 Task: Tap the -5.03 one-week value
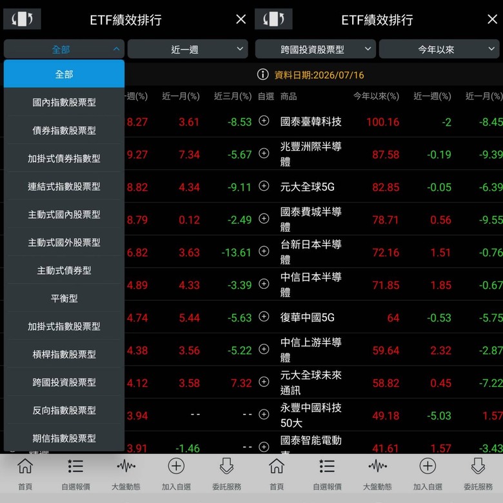439,416
